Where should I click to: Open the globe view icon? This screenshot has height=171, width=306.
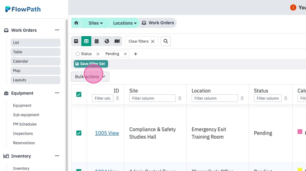(x=107, y=41)
